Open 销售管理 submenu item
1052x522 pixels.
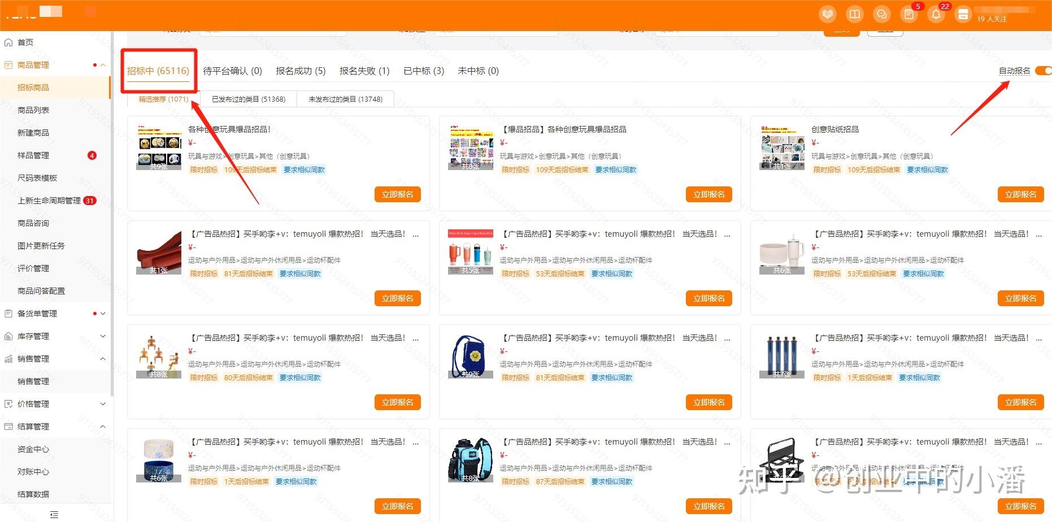point(33,381)
